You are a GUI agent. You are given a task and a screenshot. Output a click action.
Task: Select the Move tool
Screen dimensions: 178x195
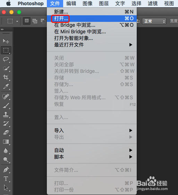click(x=6, y=41)
